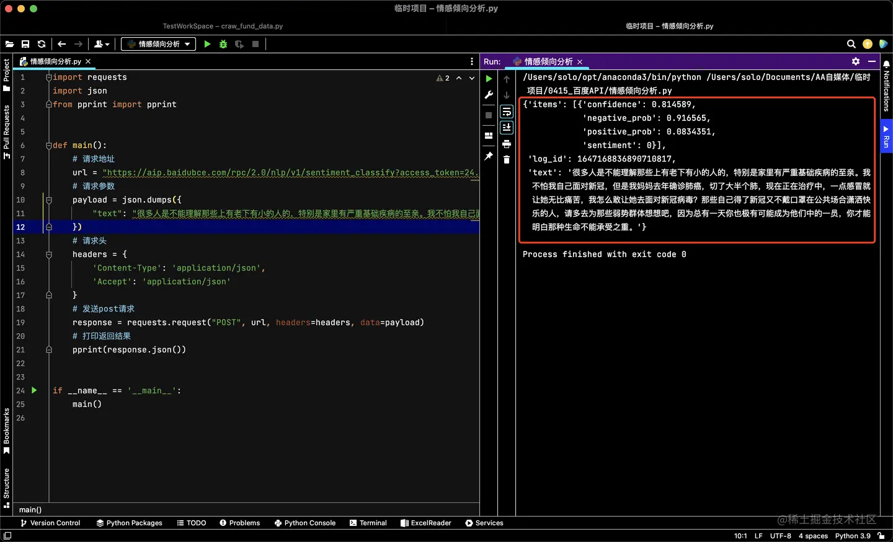
Task: Open the Baidu sentiment API URL link
Action: click(x=291, y=173)
